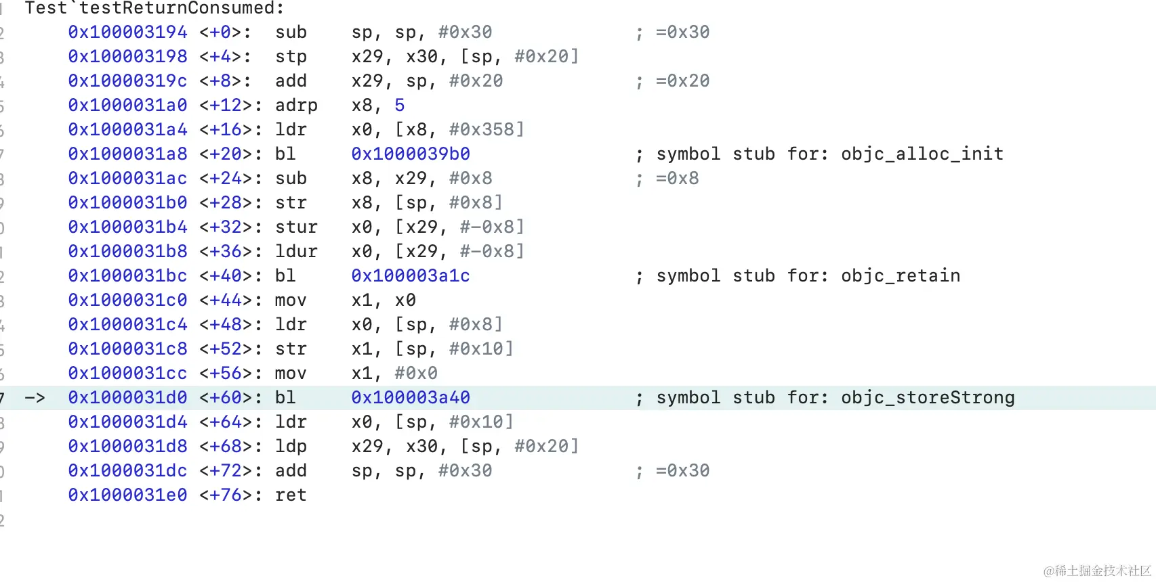Select address 0x1000031a8 at offset +20

(x=127, y=154)
